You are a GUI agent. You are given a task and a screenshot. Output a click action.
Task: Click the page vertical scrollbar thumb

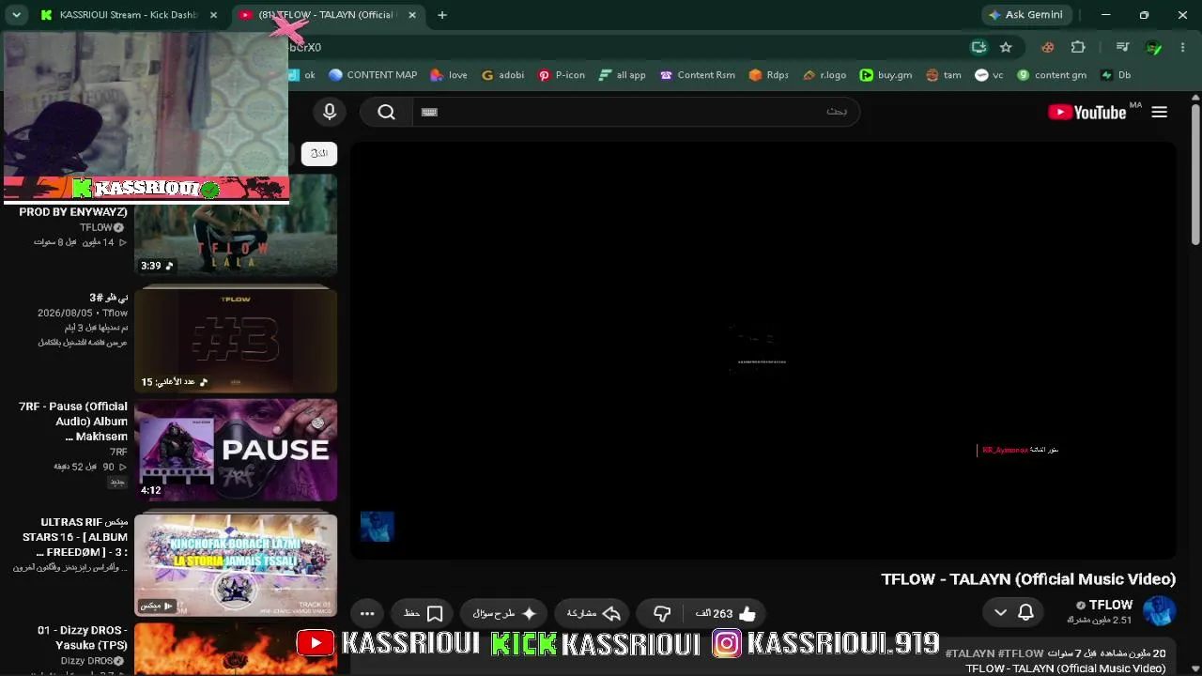click(x=1195, y=174)
